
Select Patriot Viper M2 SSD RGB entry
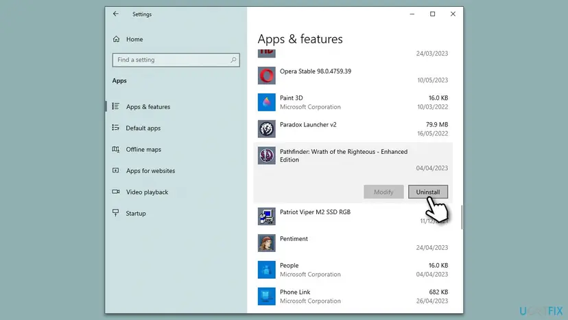click(315, 212)
